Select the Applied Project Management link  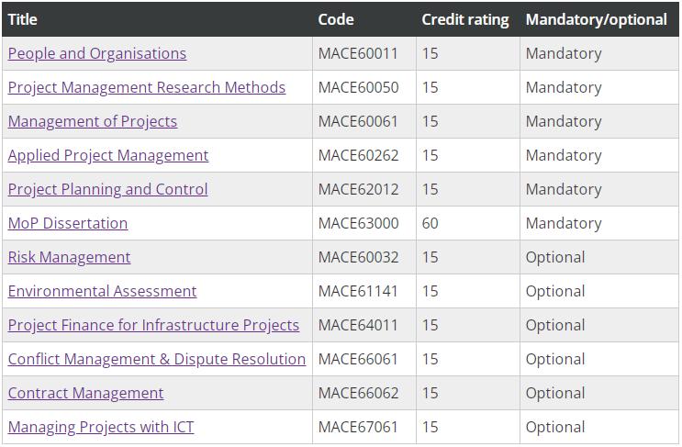click(x=107, y=155)
